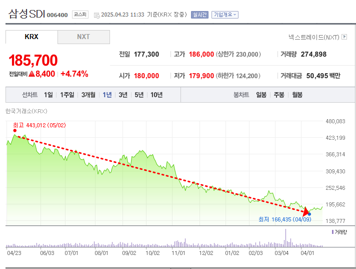Show the 10년 line chart

[x=156, y=95]
